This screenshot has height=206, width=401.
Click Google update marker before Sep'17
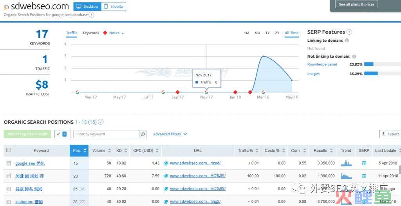pyautogui.click(x=163, y=92)
